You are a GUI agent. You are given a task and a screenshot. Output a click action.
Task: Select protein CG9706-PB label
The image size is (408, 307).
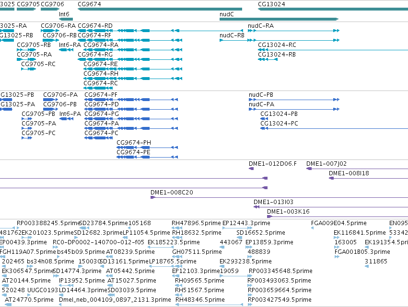point(60,104)
